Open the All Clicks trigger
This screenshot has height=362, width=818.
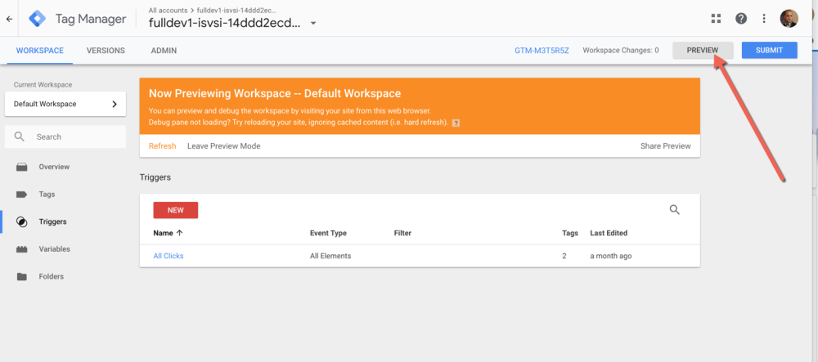tap(169, 256)
